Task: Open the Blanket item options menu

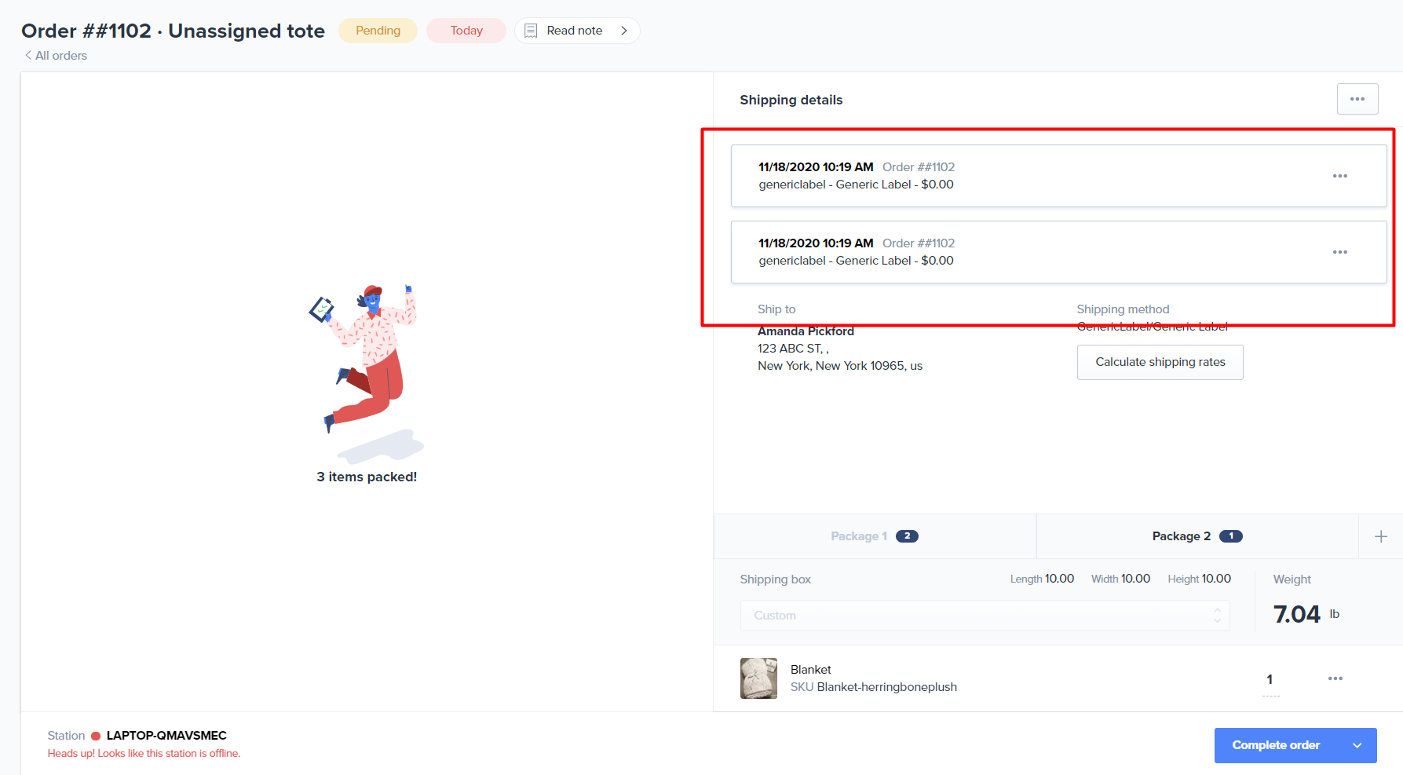Action: click(1335, 678)
